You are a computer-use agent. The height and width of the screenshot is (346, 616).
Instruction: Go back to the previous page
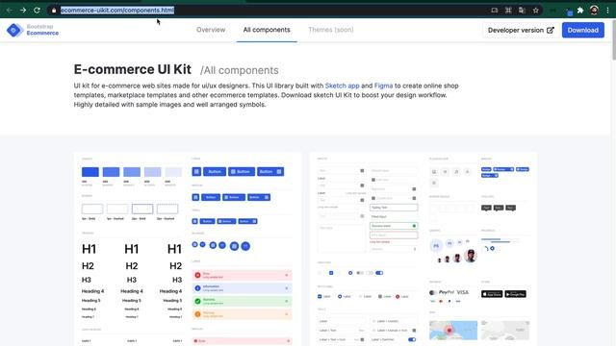point(9,11)
